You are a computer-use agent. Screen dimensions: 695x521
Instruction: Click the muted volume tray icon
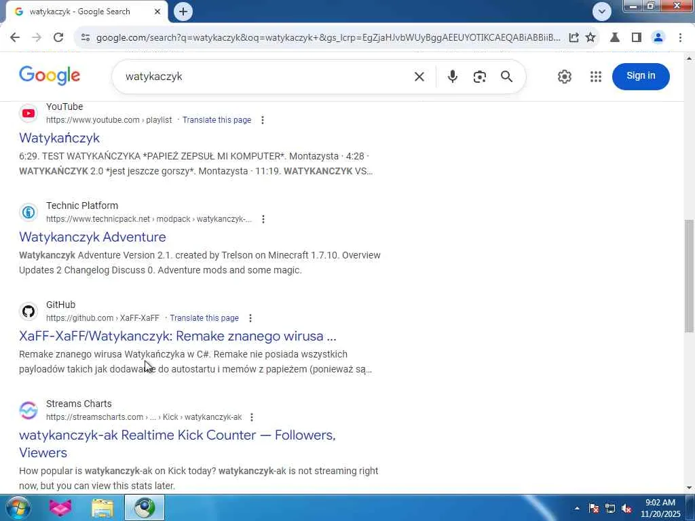point(626,509)
